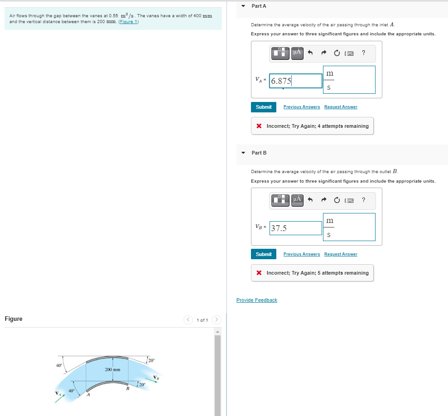Viewport: 448px width, 416px height.
Task: Open the Figure 1 link
Action: [x=129, y=21]
